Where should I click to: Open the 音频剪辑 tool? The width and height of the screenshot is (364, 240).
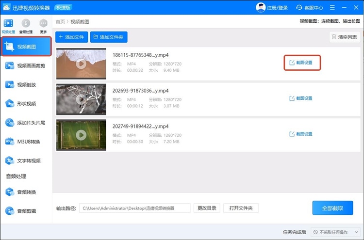pos(26,211)
